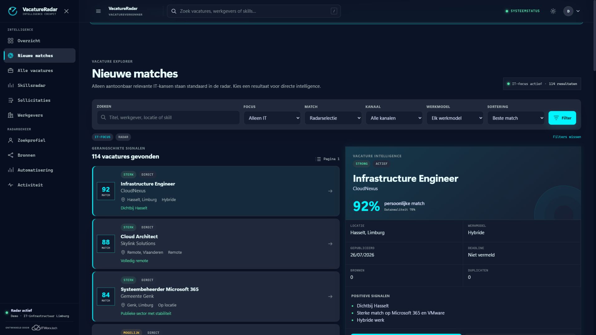
Task: Open the Match dropdown Radarselectie
Action: pyautogui.click(x=333, y=118)
